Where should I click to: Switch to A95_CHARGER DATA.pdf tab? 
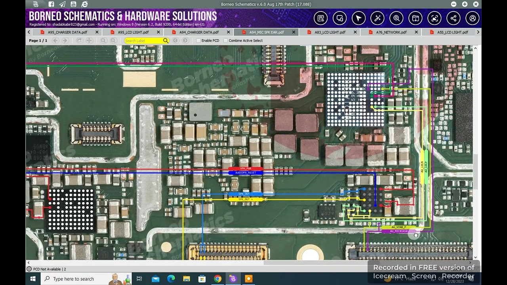(x=67, y=32)
